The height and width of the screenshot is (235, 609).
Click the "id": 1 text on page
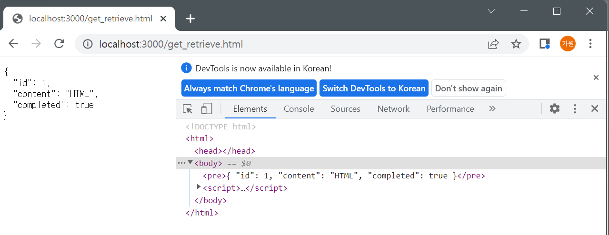[32, 82]
